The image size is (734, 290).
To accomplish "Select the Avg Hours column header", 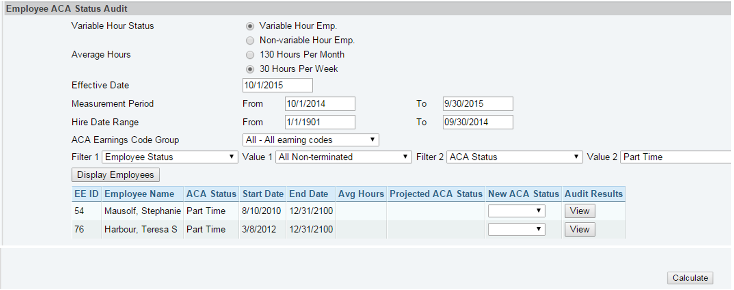I will (361, 194).
